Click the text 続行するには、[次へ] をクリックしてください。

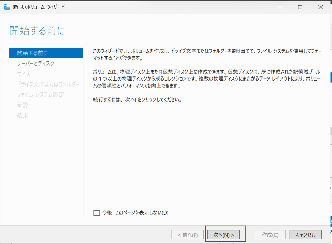[x=137, y=99]
